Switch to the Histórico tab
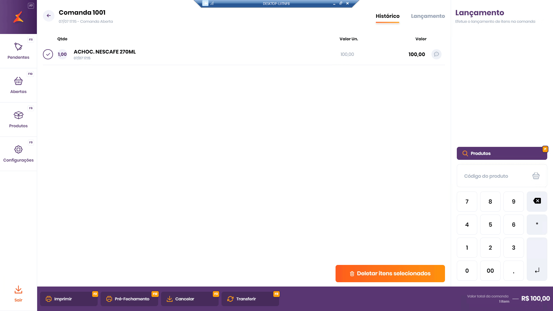The image size is (553, 311). click(387, 16)
